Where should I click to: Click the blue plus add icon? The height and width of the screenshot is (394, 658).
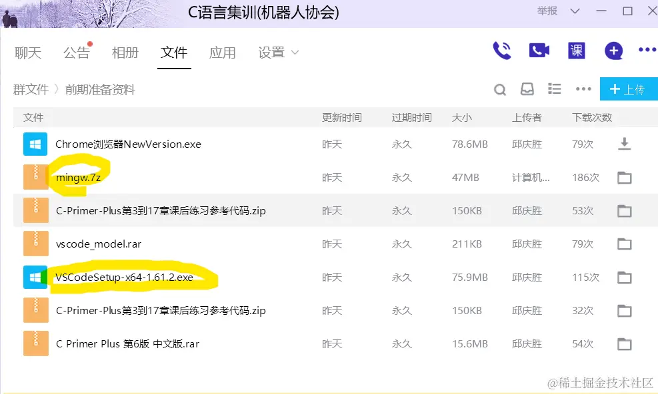613,49
